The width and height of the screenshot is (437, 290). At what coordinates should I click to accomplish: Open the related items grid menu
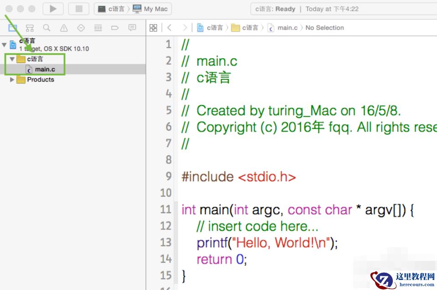coord(154,28)
